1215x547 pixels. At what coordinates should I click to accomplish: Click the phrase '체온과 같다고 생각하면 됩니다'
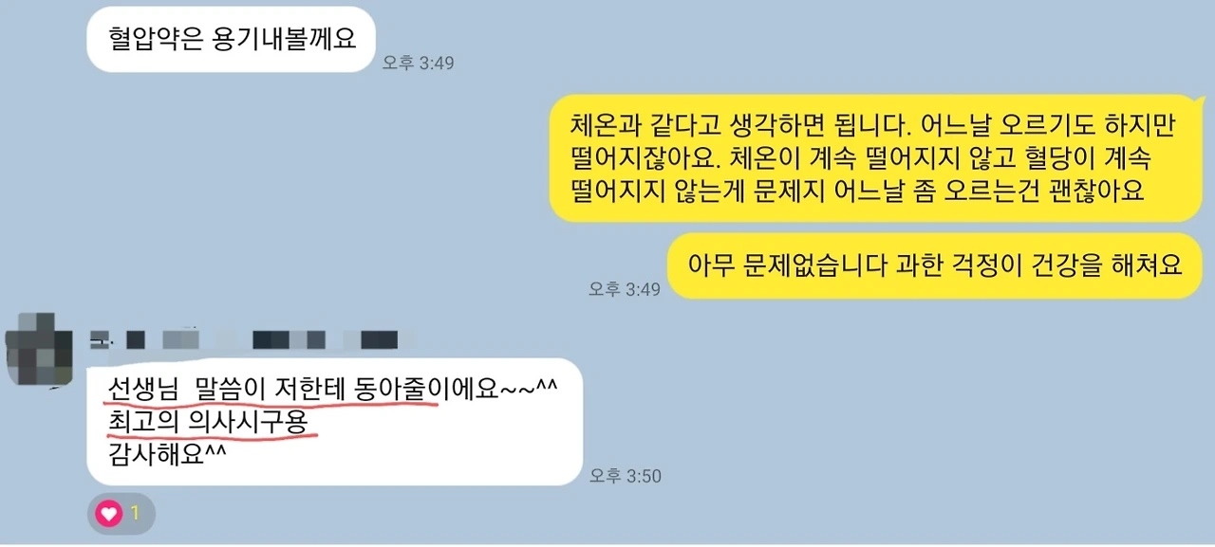[728, 124]
